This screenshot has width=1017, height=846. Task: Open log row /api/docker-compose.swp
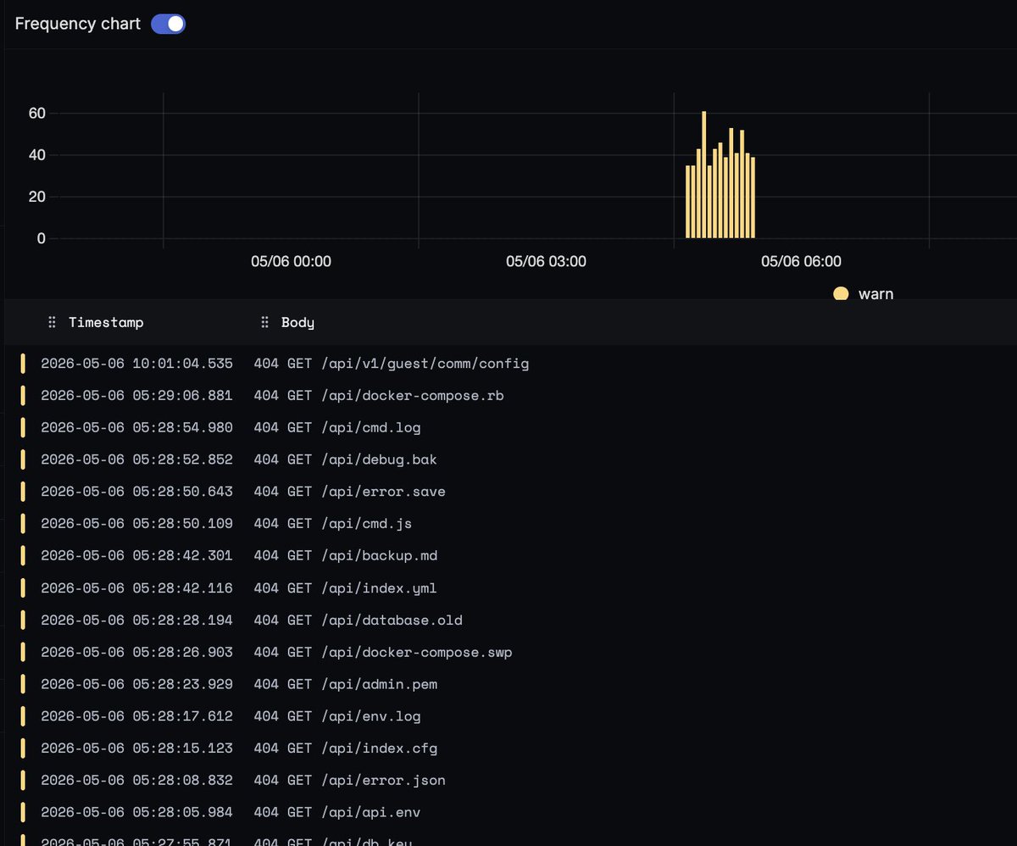(508, 653)
